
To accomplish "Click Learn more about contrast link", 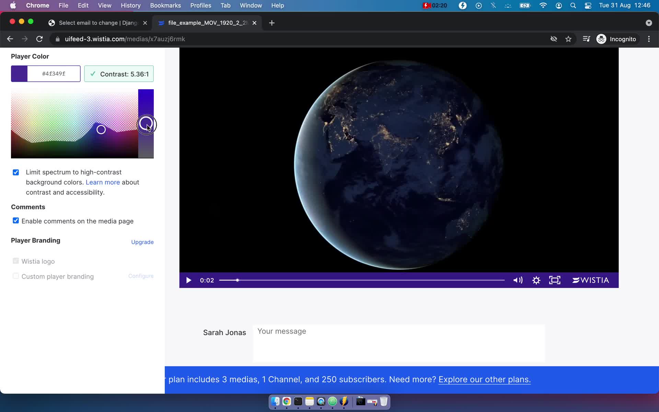I will [x=103, y=182].
